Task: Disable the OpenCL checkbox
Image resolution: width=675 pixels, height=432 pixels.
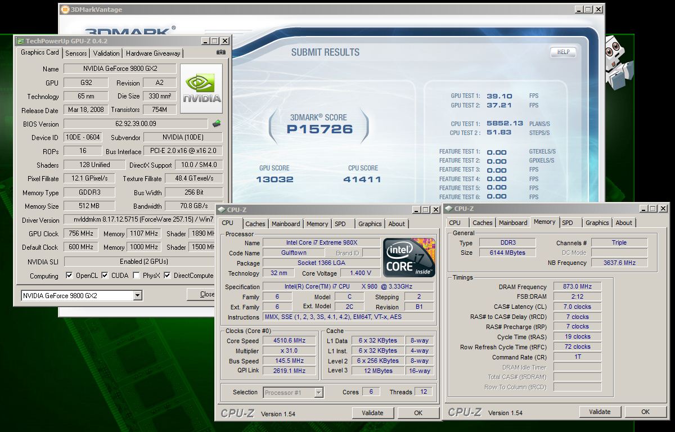Action: coord(69,276)
